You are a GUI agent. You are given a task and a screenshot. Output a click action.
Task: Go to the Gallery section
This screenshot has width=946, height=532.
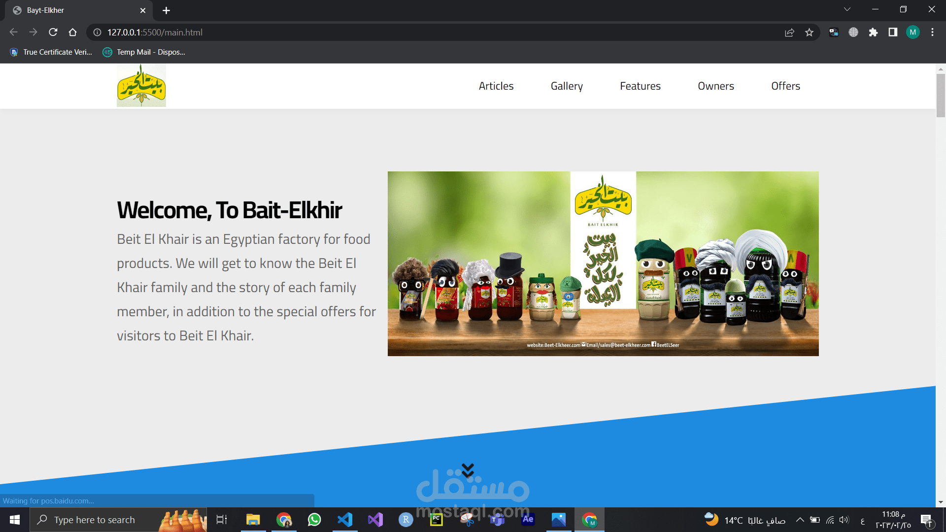567,86
